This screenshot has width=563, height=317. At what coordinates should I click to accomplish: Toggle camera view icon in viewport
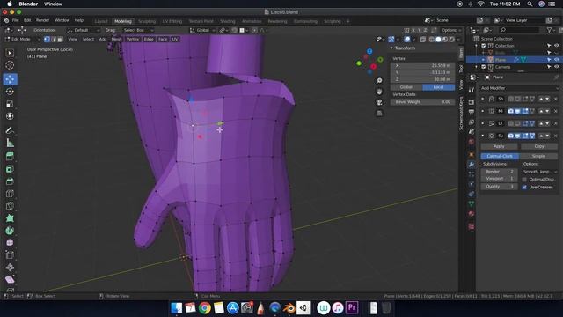point(379,102)
